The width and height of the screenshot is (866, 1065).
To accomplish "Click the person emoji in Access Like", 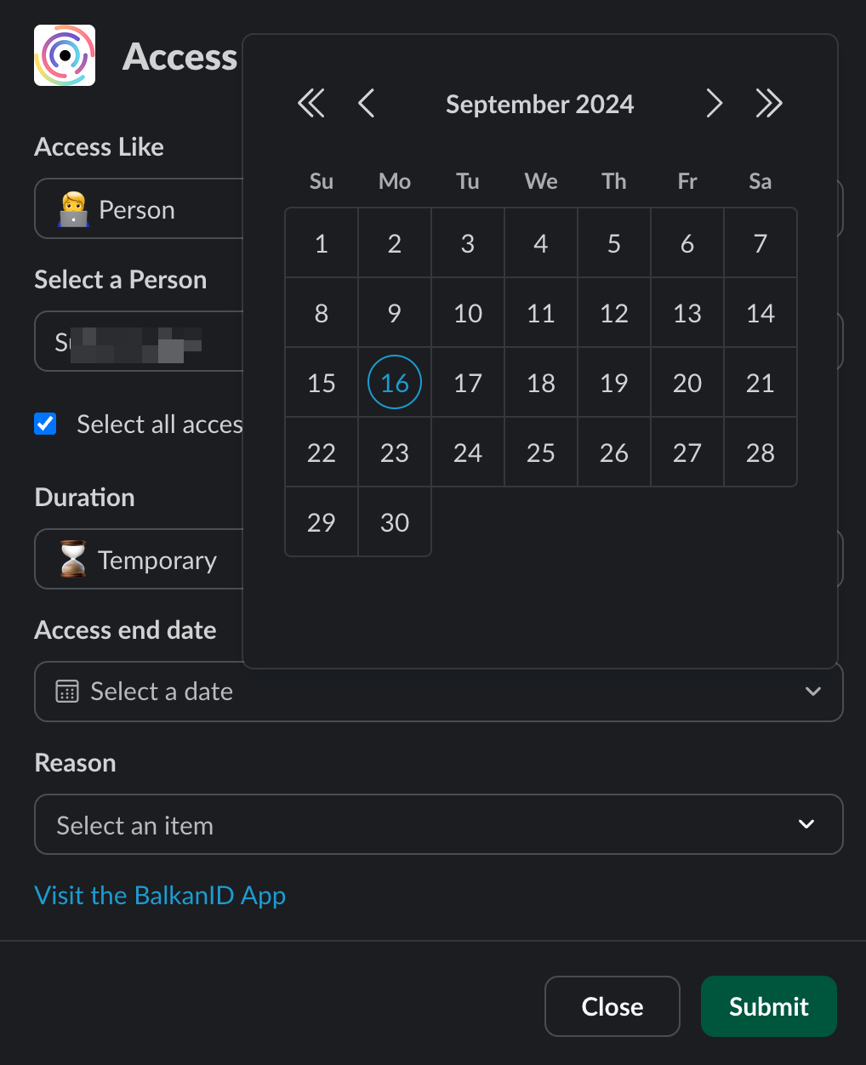I will tap(74, 209).
